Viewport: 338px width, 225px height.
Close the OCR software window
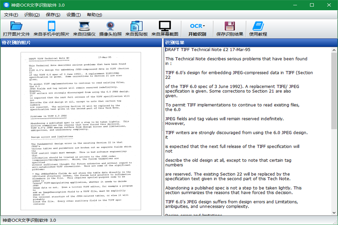coord(329,5)
